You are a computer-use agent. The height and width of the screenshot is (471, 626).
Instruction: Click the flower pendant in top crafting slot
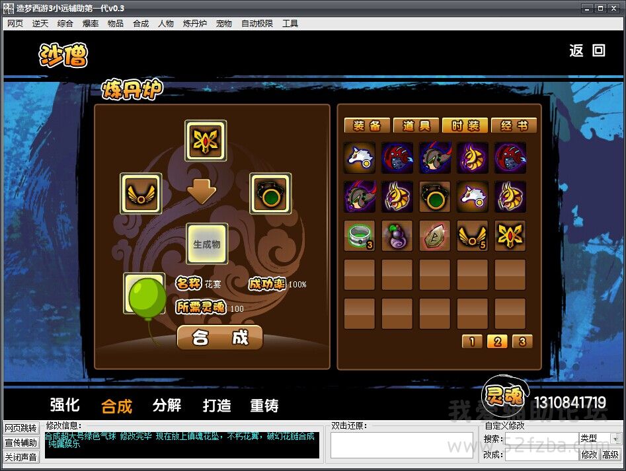[206, 141]
